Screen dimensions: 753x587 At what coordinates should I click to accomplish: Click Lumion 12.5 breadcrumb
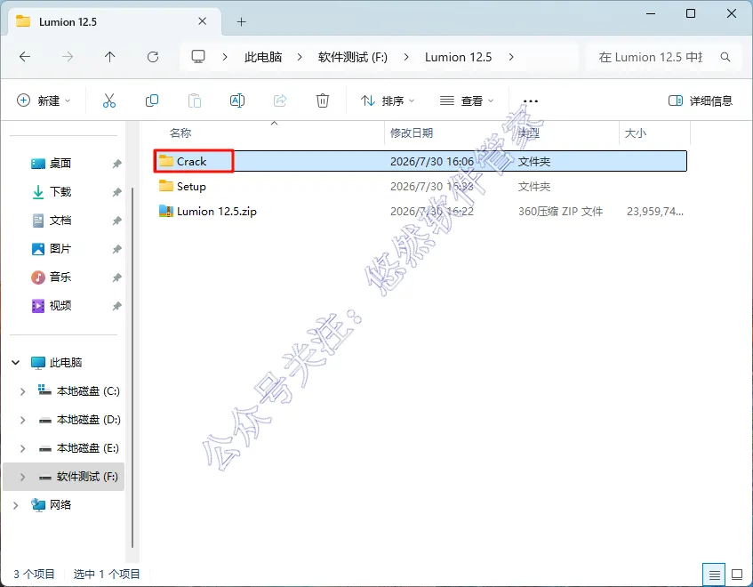pos(458,57)
